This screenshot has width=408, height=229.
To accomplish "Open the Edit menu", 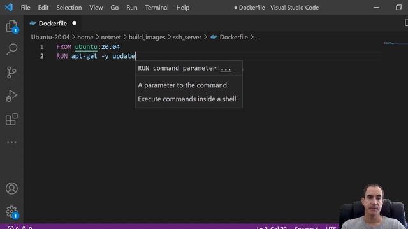I will click(43, 8).
